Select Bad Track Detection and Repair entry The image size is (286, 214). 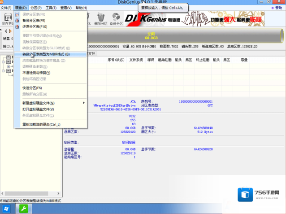(36, 73)
